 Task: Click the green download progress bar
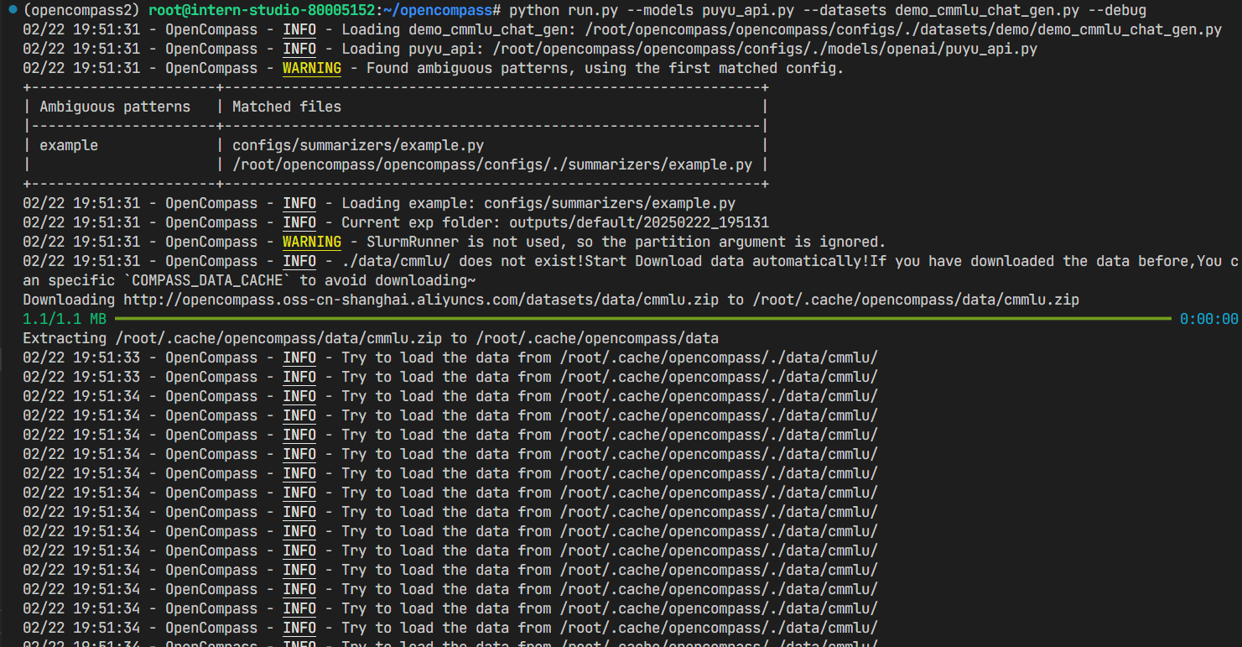643,319
